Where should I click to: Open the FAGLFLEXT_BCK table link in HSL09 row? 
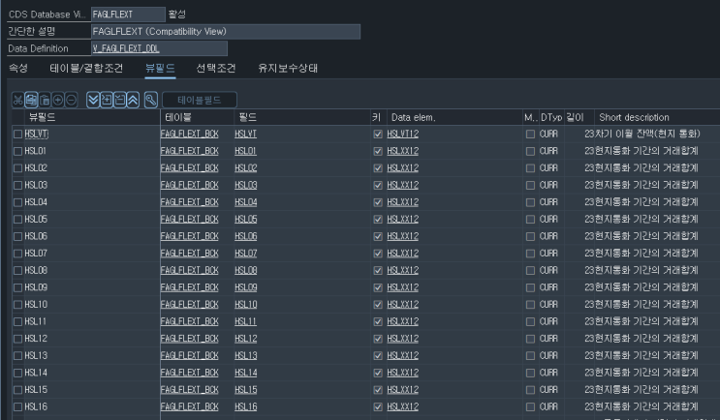(x=190, y=287)
